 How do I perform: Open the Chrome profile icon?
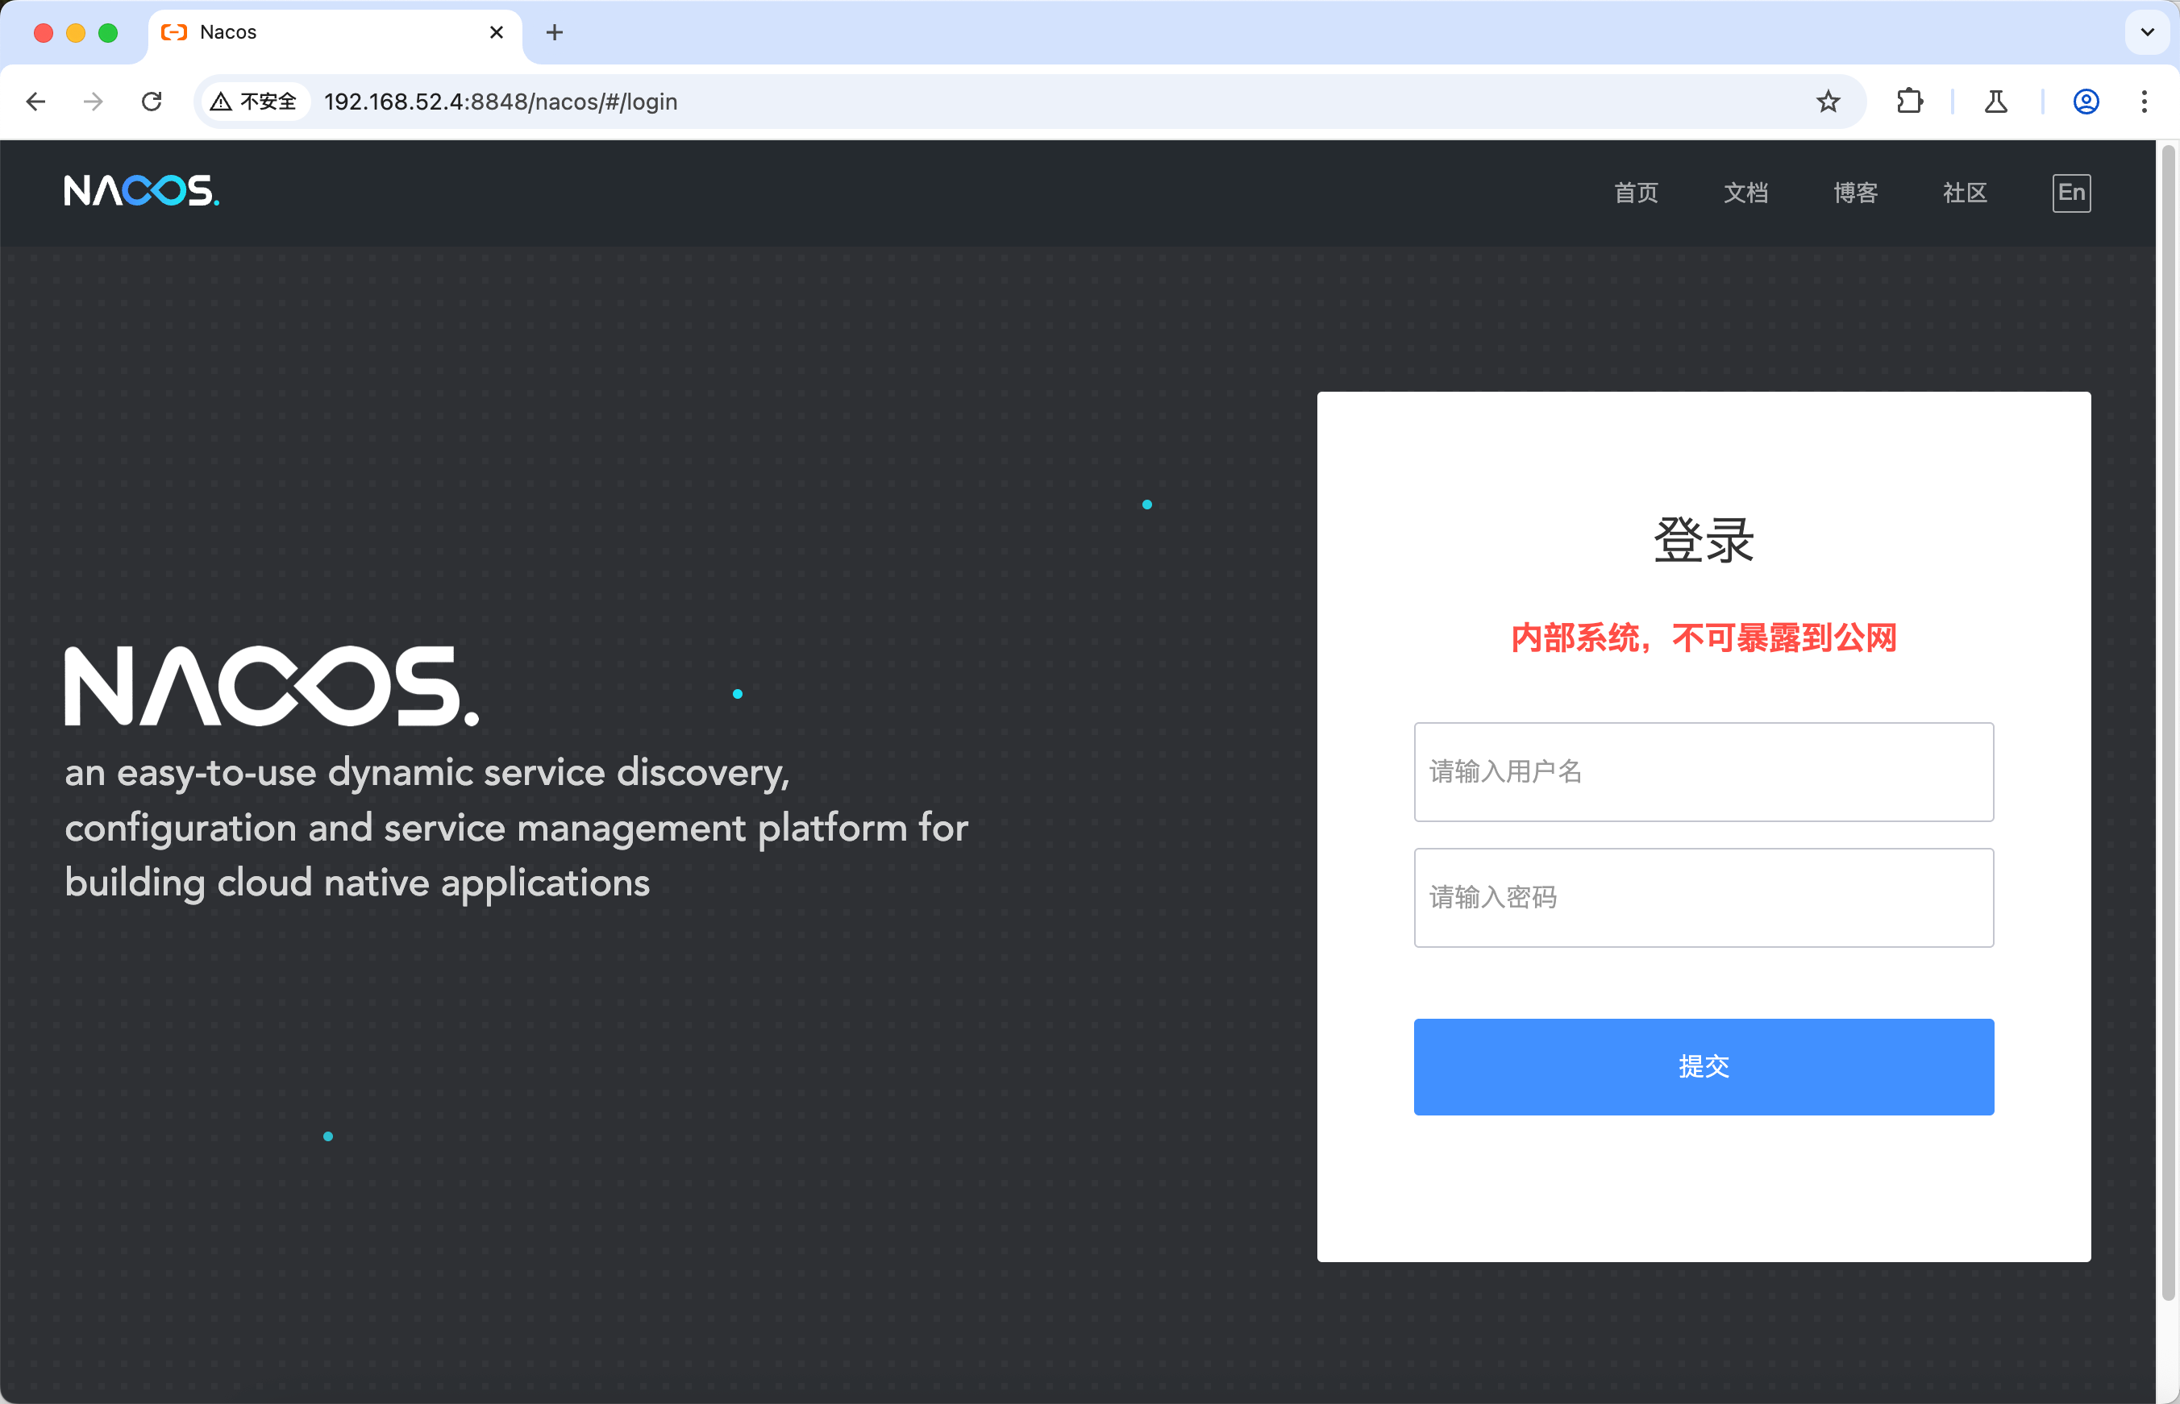[x=2085, y=102]
